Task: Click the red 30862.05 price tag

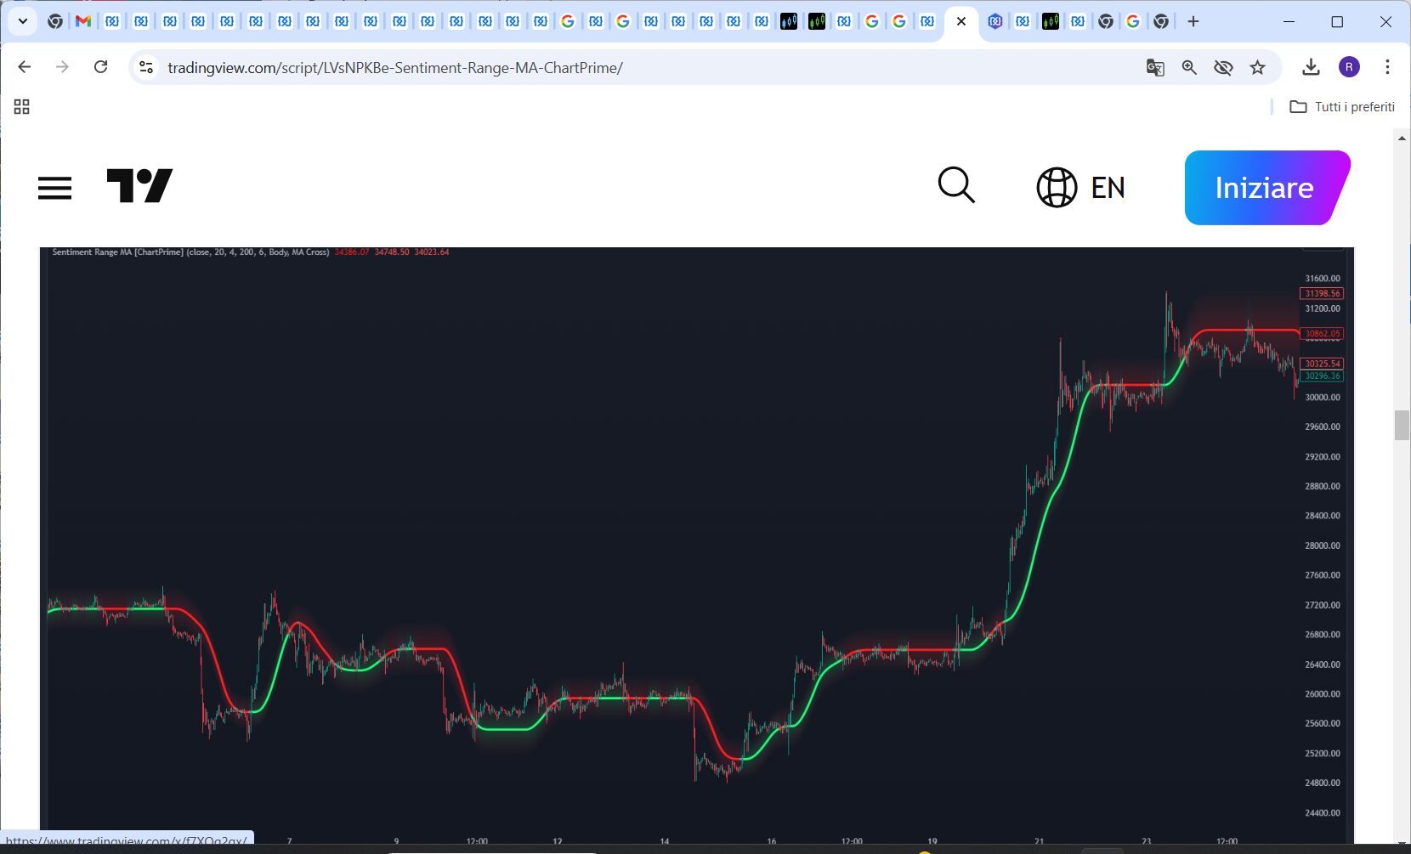Action: (x=1322, y=334)
